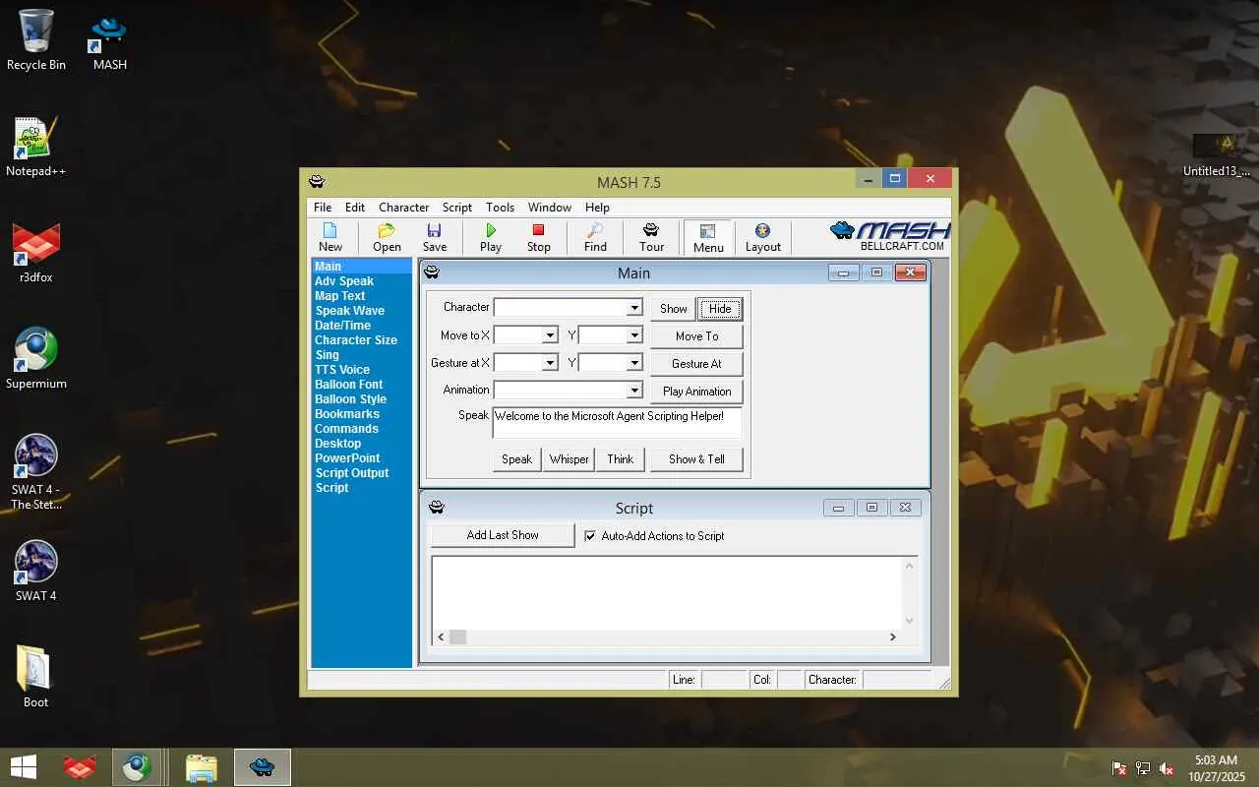The height and width of the screenshot is (787, 1259).
Task: Click inside the Script text area
Action: click(667, 592)
